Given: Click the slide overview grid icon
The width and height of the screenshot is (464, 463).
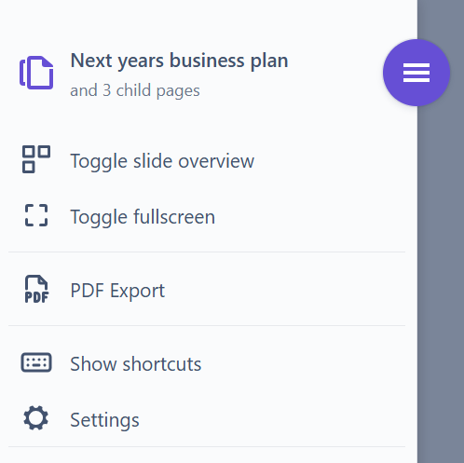Looking at the screenshot, I should [x=36, y=159].
